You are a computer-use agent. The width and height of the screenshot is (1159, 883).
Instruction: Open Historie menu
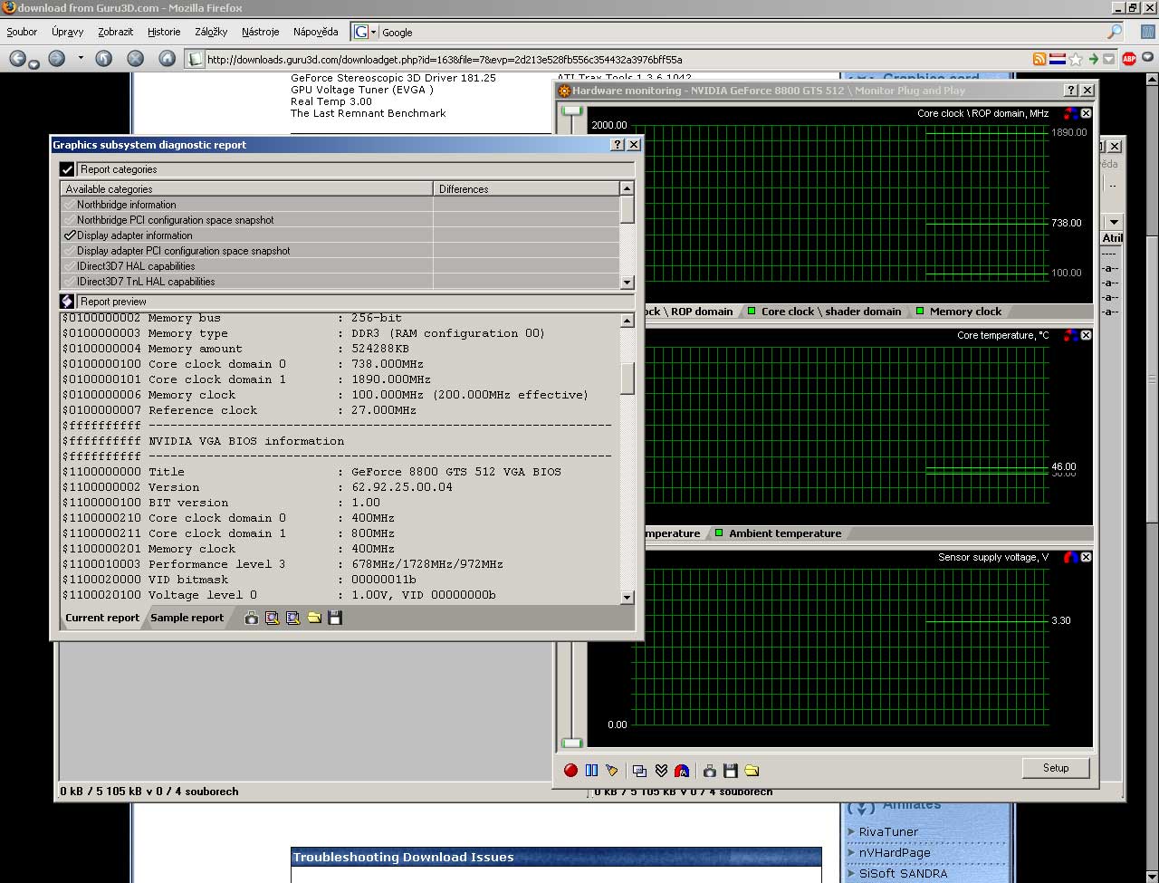click(x=164, y=32)
